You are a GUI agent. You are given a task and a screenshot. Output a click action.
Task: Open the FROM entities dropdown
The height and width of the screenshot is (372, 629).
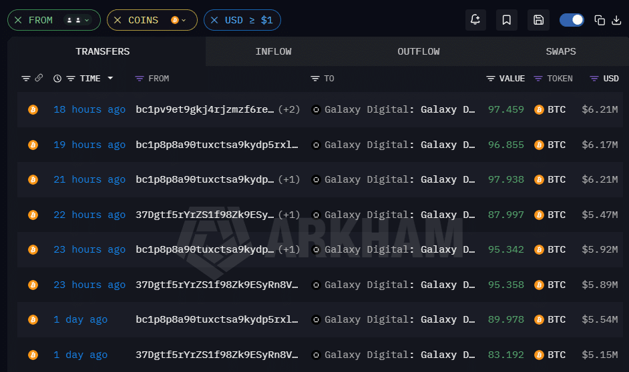[78, 20]
